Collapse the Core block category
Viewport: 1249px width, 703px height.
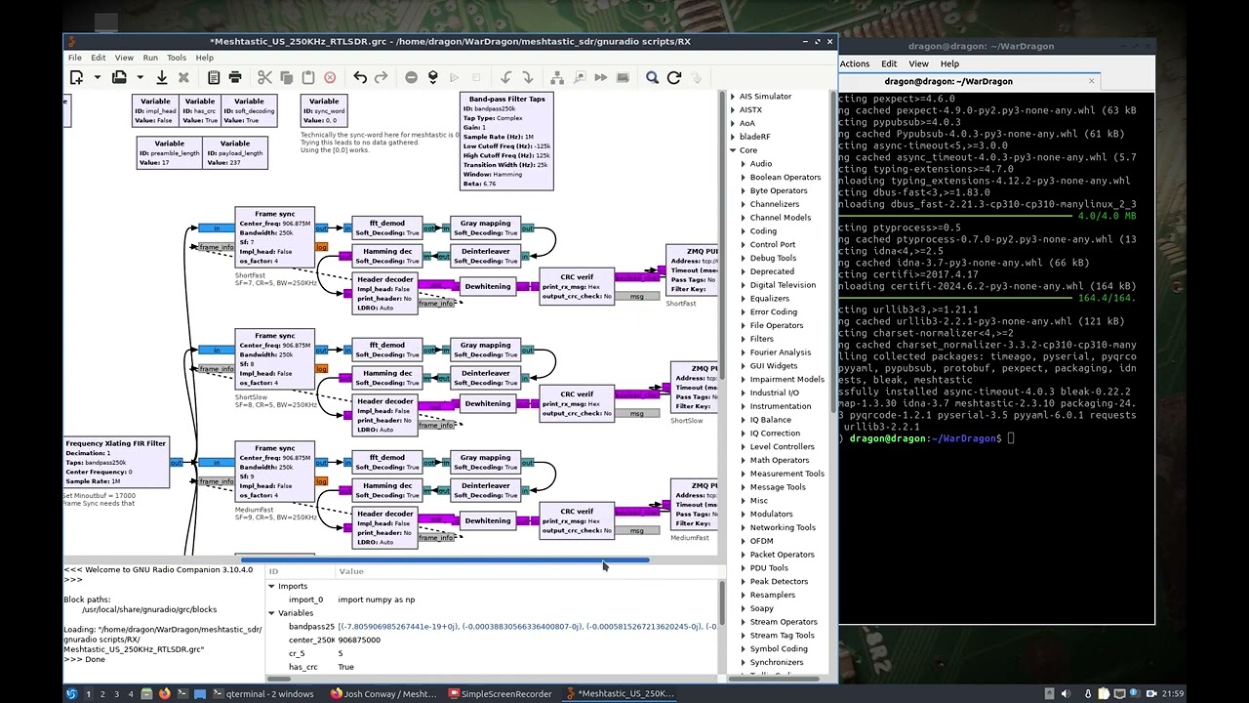[x=733, y=150]
